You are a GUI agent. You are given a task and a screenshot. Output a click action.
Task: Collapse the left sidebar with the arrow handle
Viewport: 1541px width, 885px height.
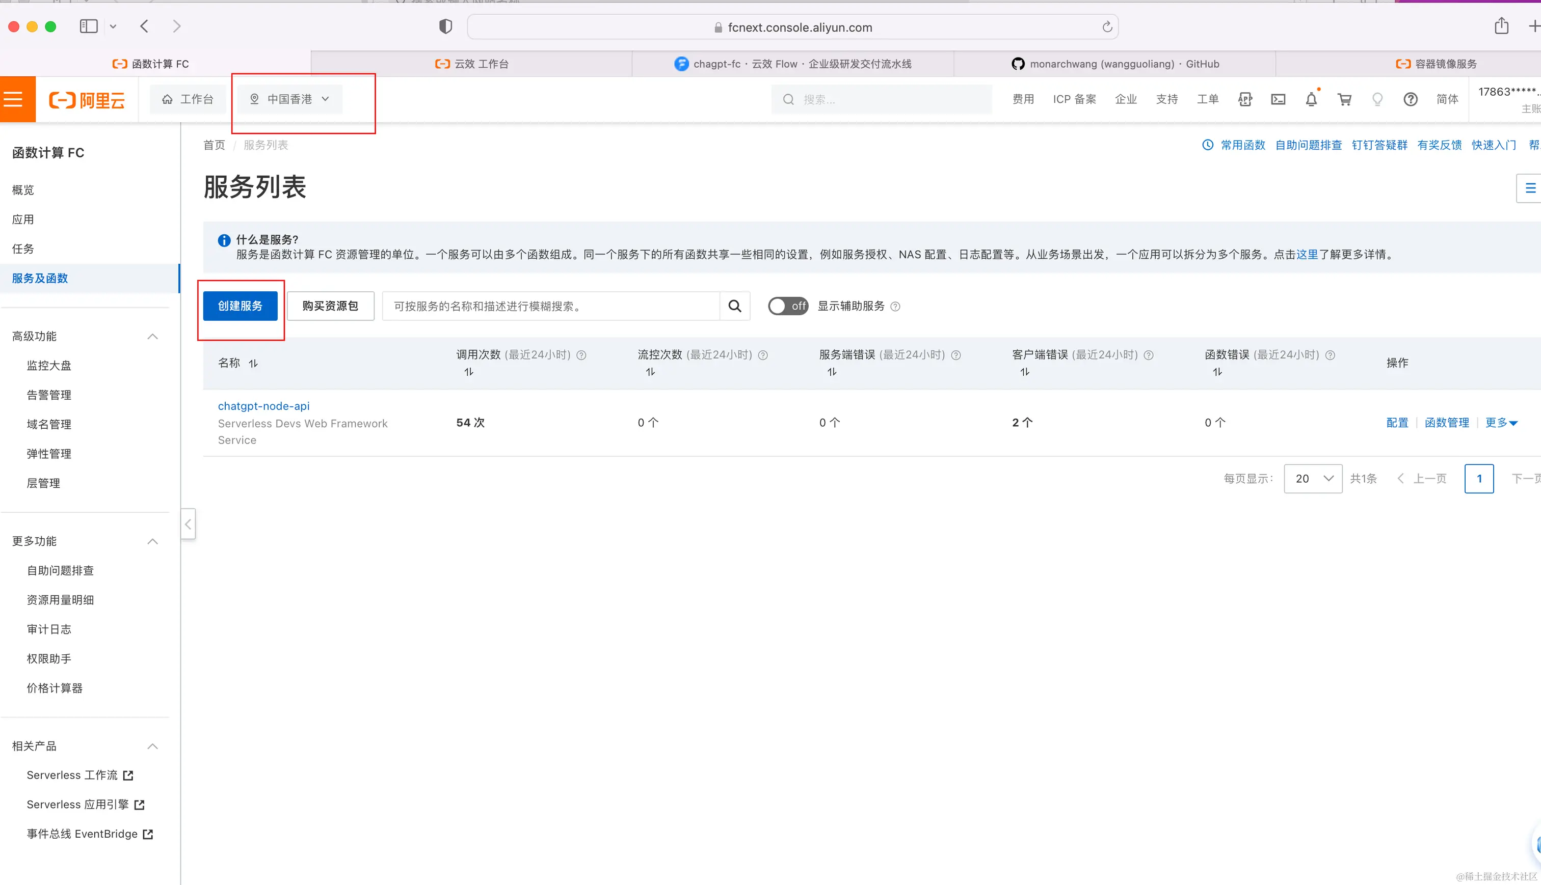188,524
